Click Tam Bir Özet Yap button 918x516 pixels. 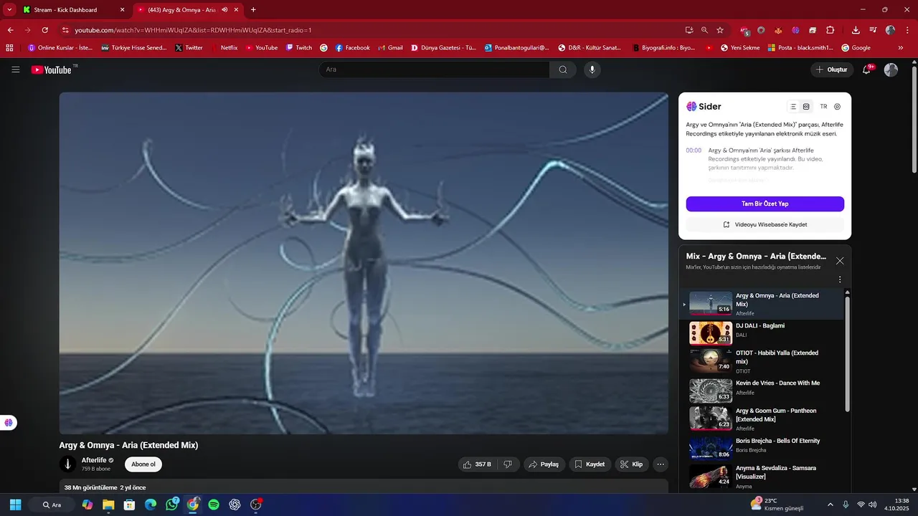pos(765,204)
